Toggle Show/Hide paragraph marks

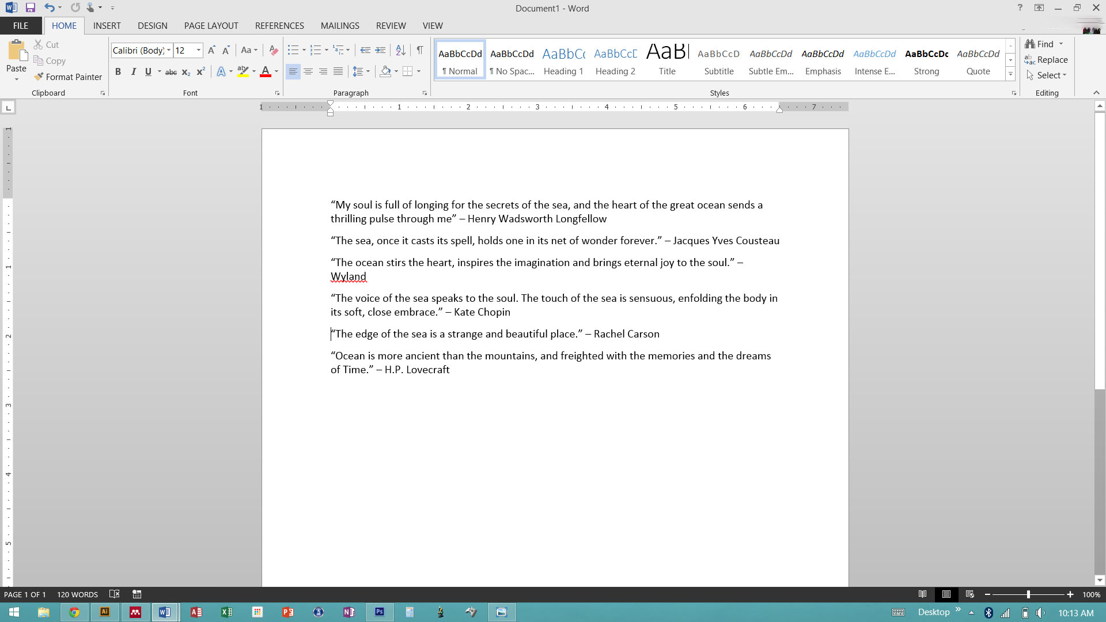point(420,50)
